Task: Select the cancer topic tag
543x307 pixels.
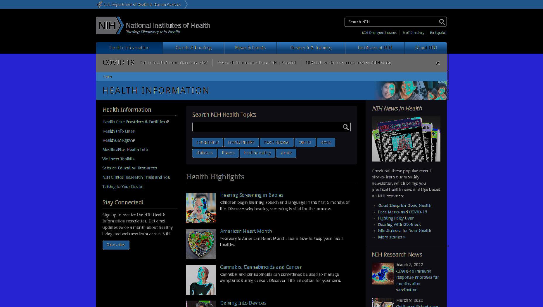Action: [305, 142]
